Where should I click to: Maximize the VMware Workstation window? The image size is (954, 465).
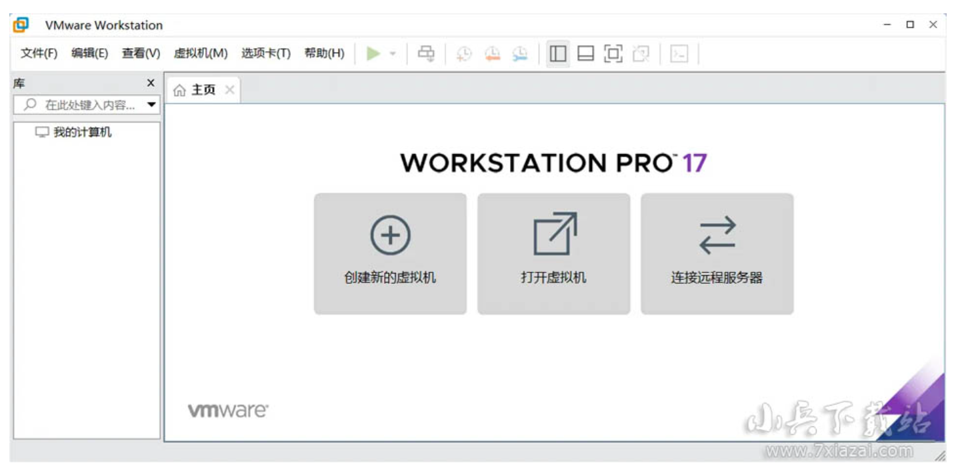(910, 25)
